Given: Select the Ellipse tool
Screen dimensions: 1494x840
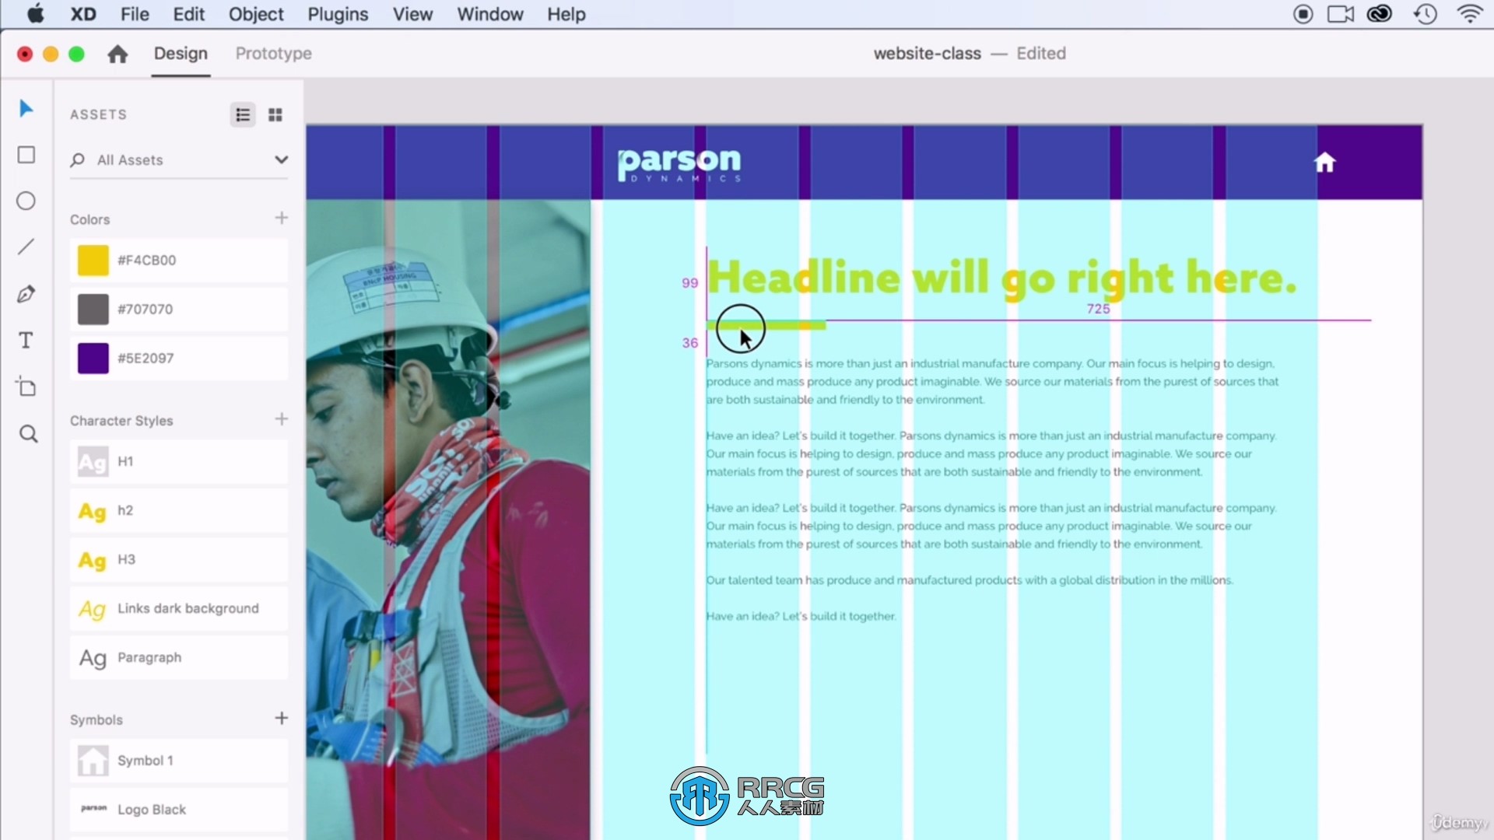Looking at the screenshot, I should 26,201.
